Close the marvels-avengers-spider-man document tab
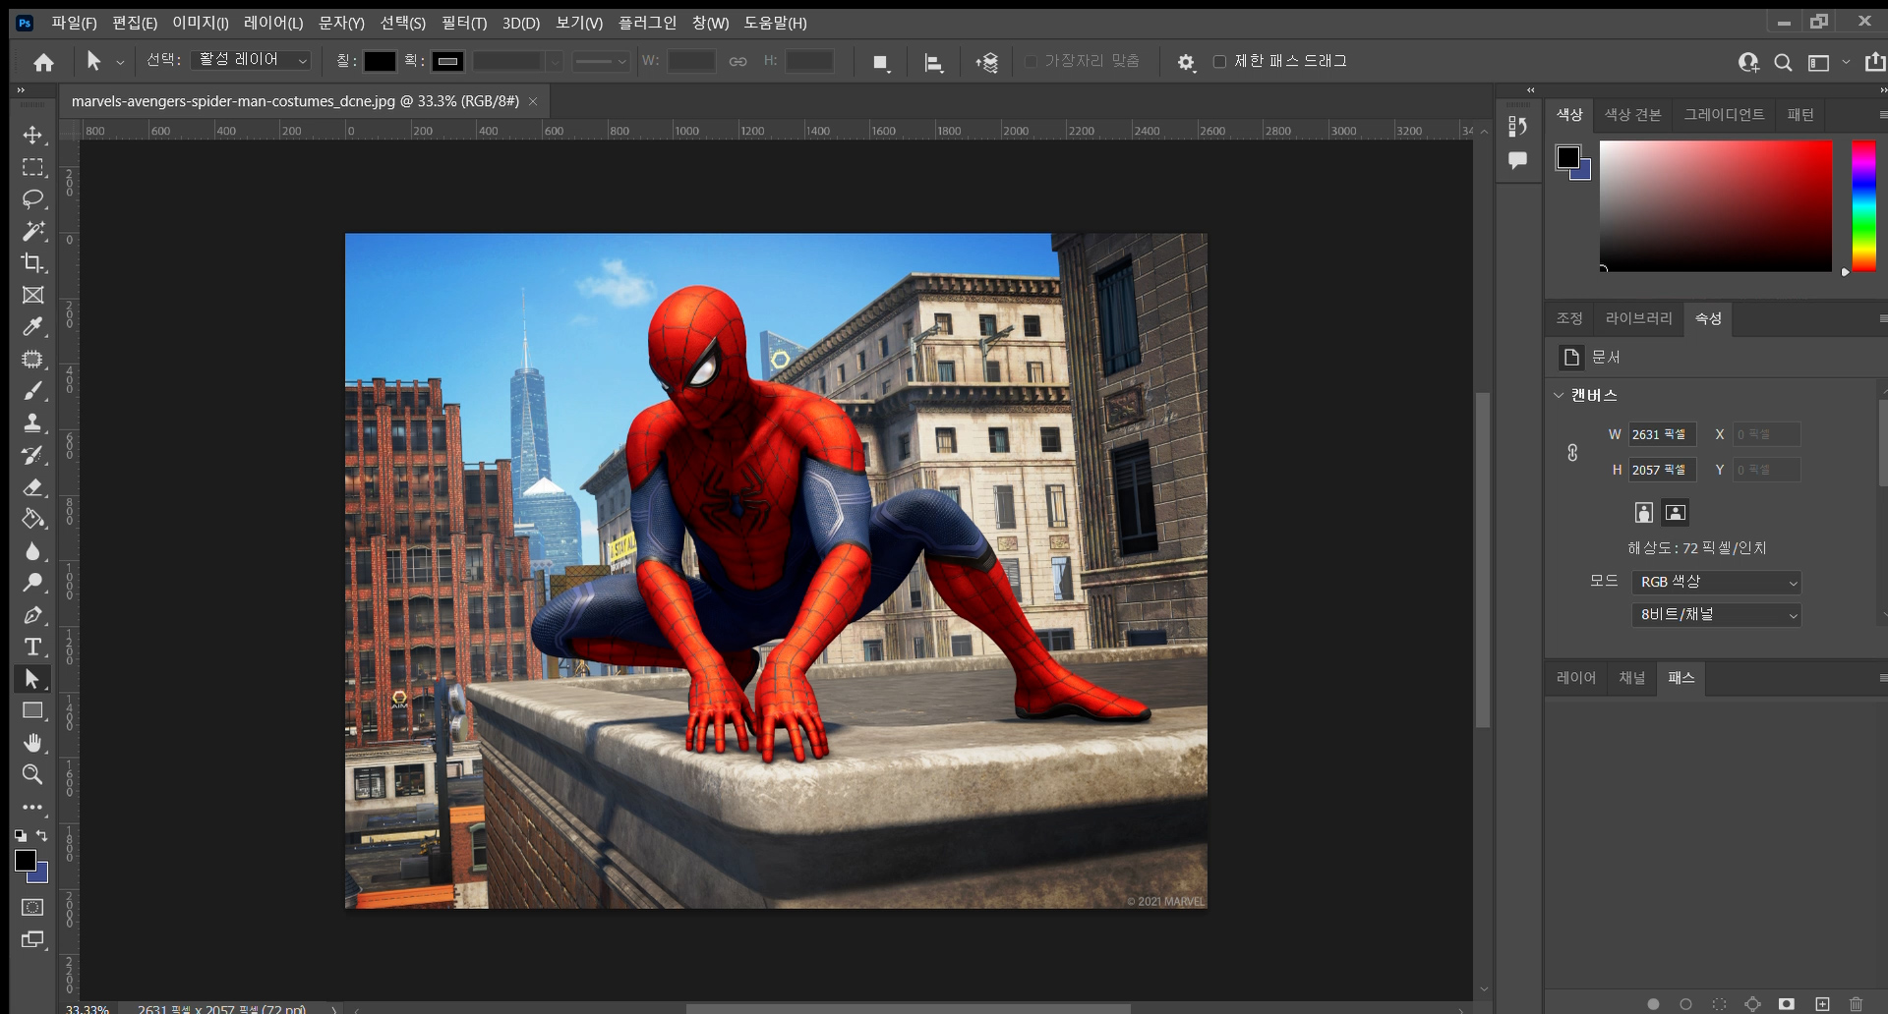 [533, 101]
